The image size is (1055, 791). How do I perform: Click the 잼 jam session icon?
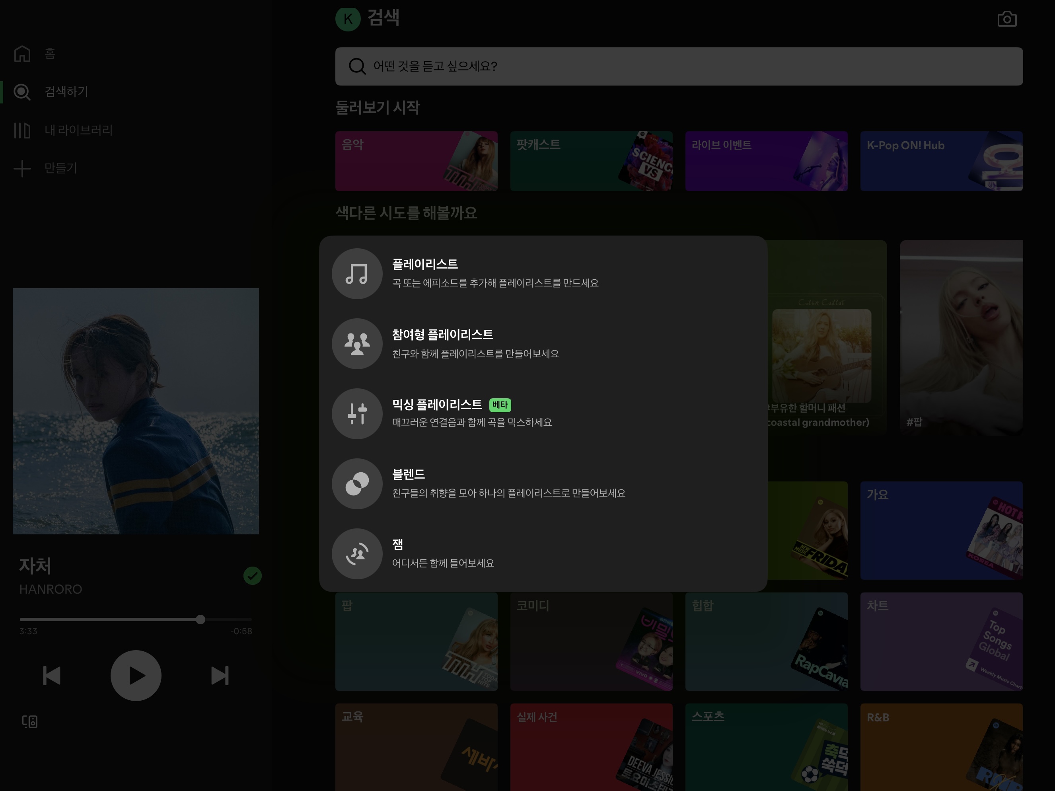357,553
